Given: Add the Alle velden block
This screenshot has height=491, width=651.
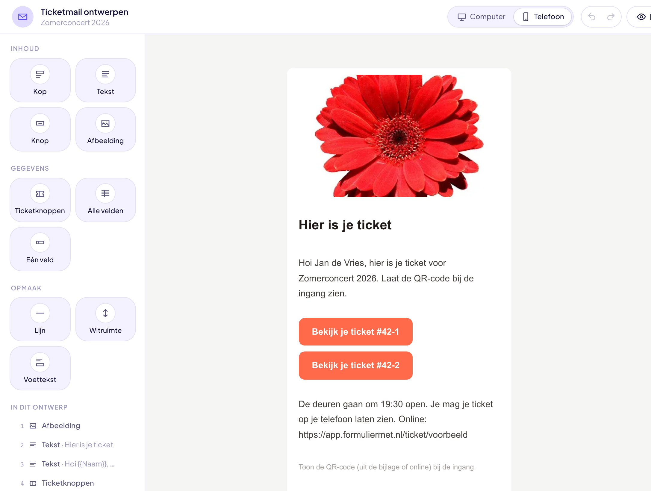Looking at the screenshot, I should 105,200.
